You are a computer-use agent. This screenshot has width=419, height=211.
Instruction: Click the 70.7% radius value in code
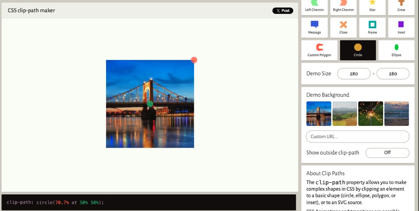pos(62,202)
